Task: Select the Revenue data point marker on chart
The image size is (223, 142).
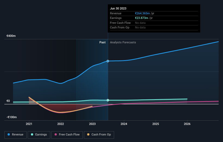Action: 108,61
